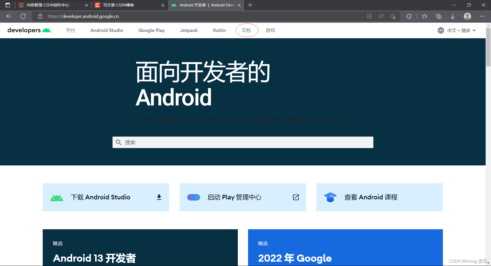
Task: Close the Android 开发者 tab
Action: (x=239, y=5)
